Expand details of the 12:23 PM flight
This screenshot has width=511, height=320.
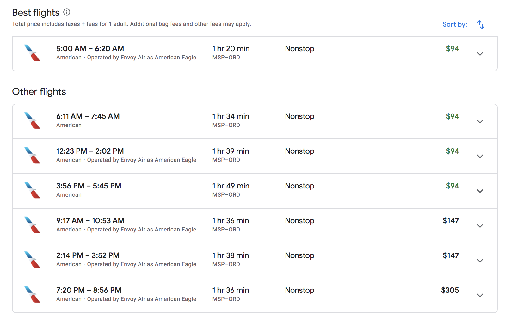coord(480,156)
